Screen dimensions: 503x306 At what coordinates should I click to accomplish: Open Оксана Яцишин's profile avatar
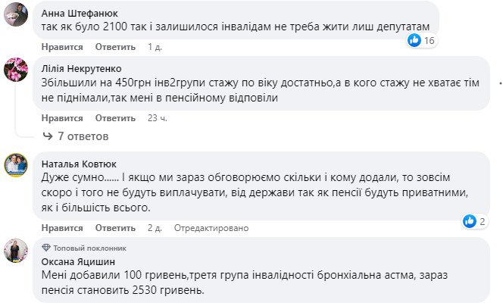tap(17, 250)
